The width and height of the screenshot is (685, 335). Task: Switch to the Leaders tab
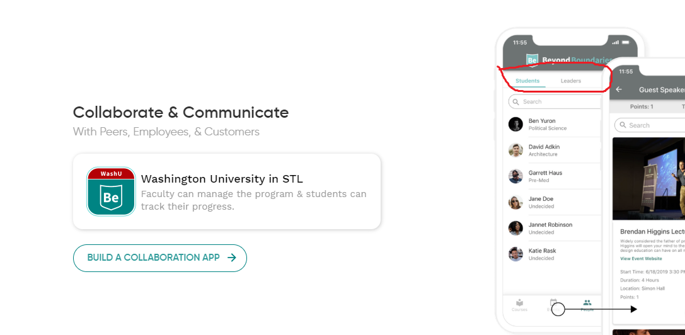click(570, 81)
